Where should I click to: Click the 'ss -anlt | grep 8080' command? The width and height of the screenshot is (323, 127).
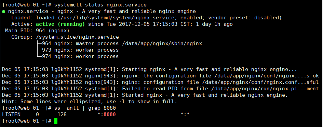pos(85,108)
